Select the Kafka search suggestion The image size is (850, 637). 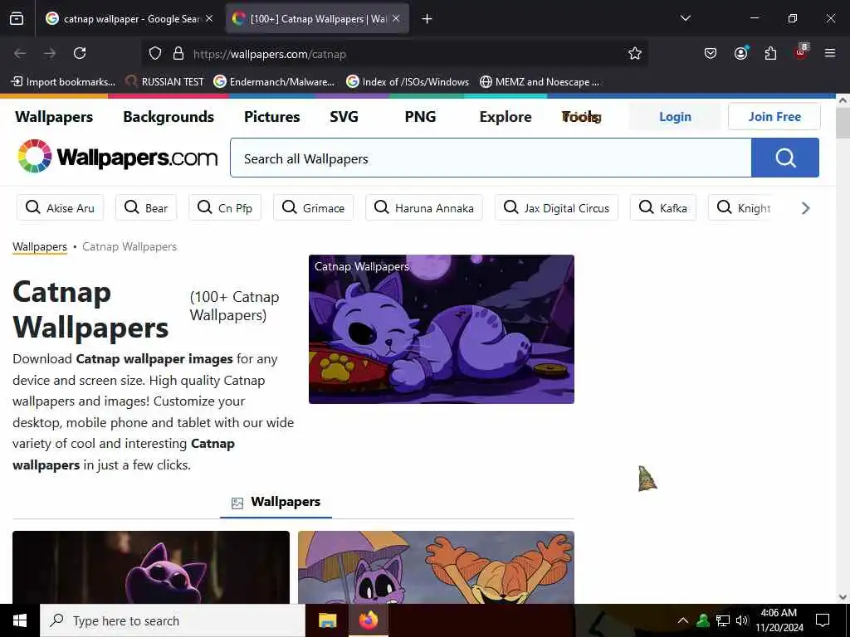(x=663, y=208)
